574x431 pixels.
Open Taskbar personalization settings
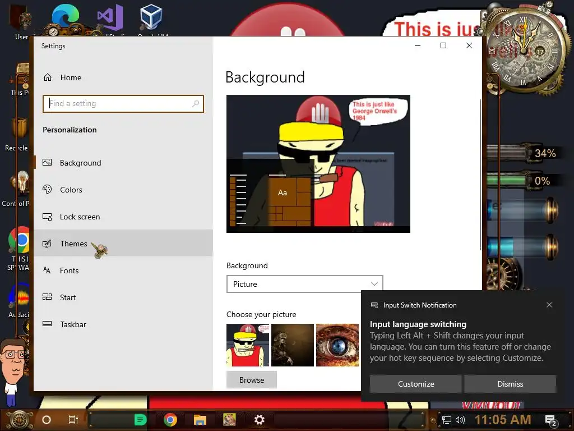coord(123,324)
